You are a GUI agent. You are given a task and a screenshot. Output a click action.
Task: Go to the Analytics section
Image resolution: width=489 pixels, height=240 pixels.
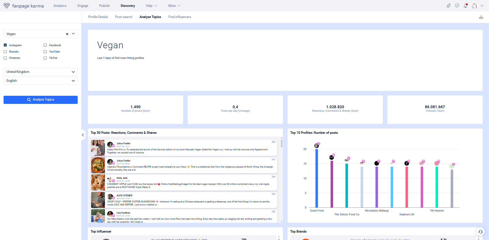point(60,6)
